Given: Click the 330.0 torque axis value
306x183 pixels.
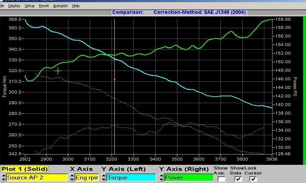Looking at the screenshot, I should coord(15,60).
